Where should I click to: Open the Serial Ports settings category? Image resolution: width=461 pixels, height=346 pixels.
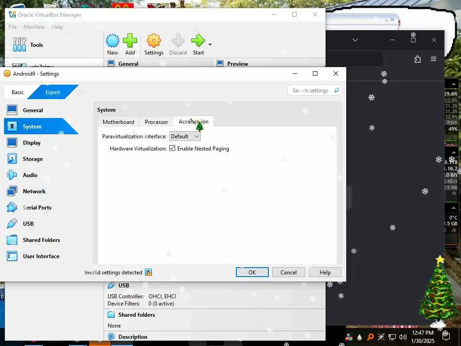pos(37,207)
